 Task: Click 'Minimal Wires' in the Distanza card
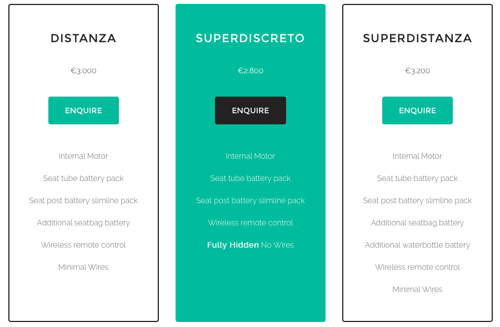click(x=83, y=267)
